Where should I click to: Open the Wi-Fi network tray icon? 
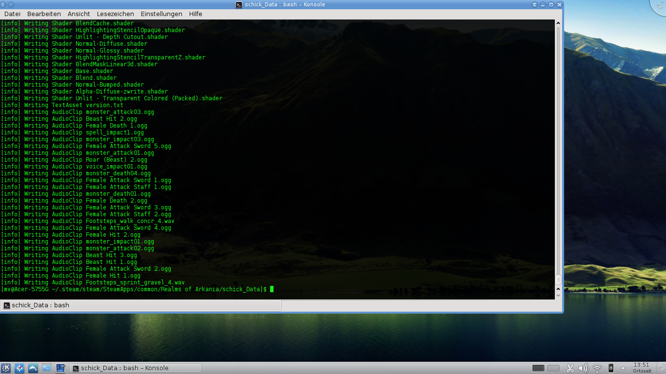(x=597, y=368)
